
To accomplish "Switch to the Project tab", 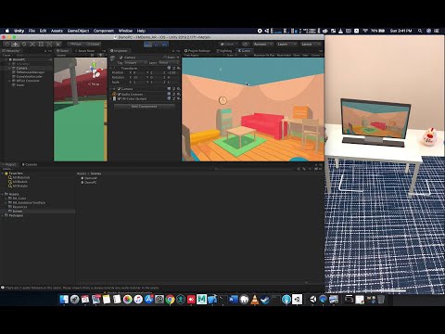I will click(9, 164).
